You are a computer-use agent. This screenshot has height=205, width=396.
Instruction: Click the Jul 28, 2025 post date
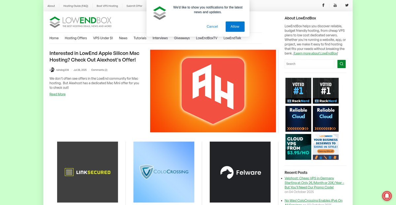80,70
